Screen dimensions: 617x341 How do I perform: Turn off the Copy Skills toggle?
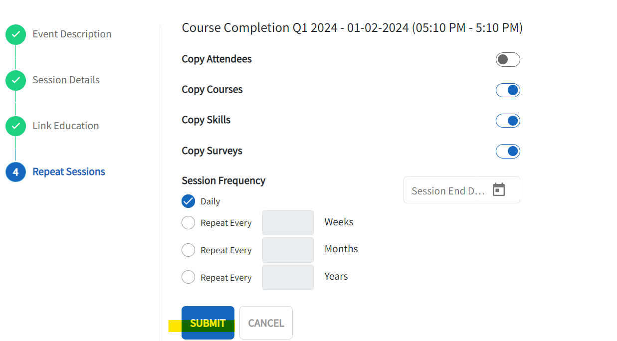point(508,121)
